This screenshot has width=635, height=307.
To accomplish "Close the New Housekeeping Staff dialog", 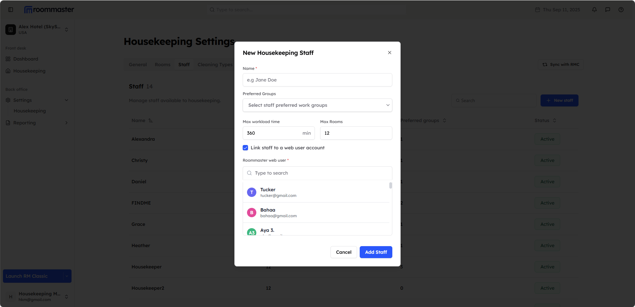I will pyautogui.click(x=389, y=53).
